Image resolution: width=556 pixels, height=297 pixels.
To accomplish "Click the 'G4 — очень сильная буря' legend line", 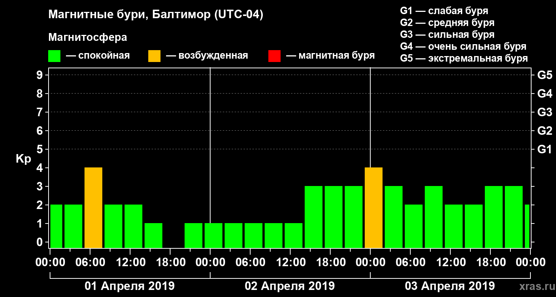I will (463, 46).
